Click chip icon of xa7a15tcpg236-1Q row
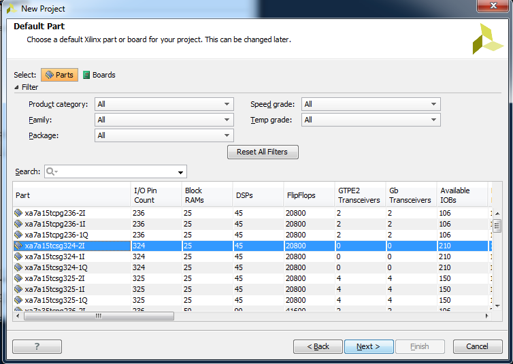513x364 pixels. tap(18, 235)
